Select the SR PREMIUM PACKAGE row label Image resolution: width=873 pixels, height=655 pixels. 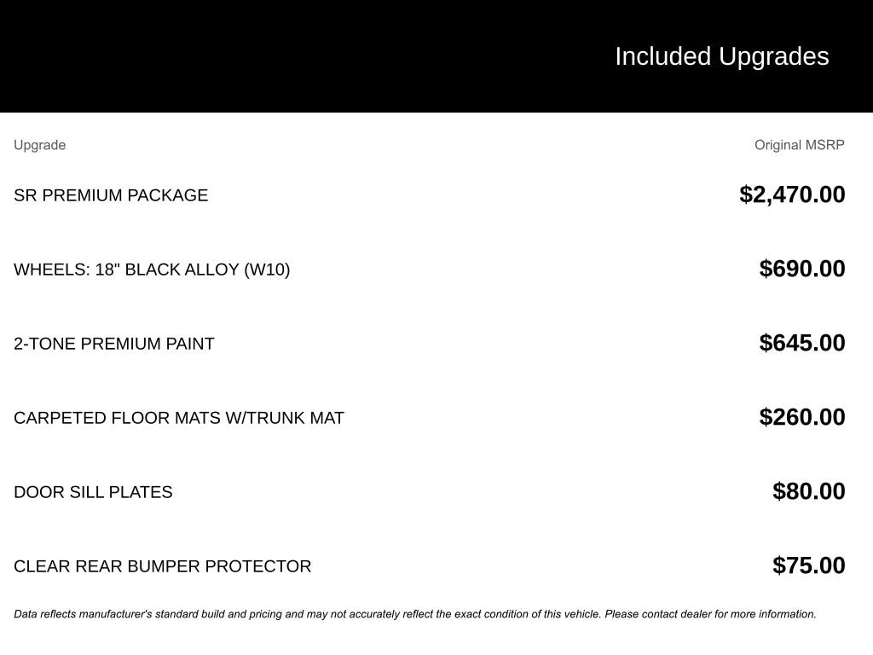click(x=111, y=195)
